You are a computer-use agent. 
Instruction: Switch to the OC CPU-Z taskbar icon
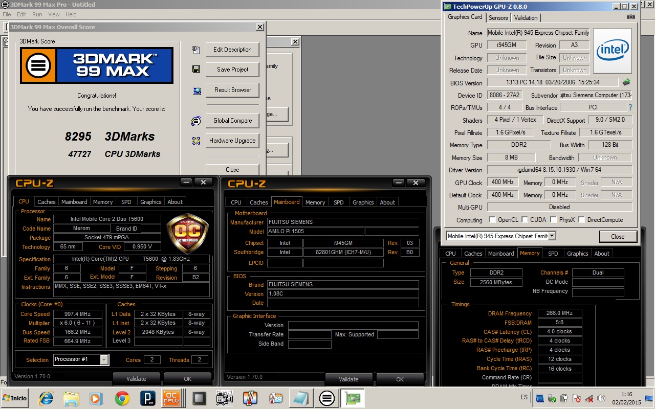tap(170, 398)
